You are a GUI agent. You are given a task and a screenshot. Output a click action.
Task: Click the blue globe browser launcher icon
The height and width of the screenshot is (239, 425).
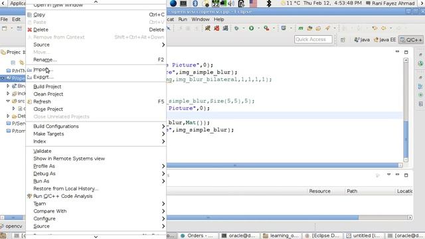pyautogui.click(x=173, y=3)
